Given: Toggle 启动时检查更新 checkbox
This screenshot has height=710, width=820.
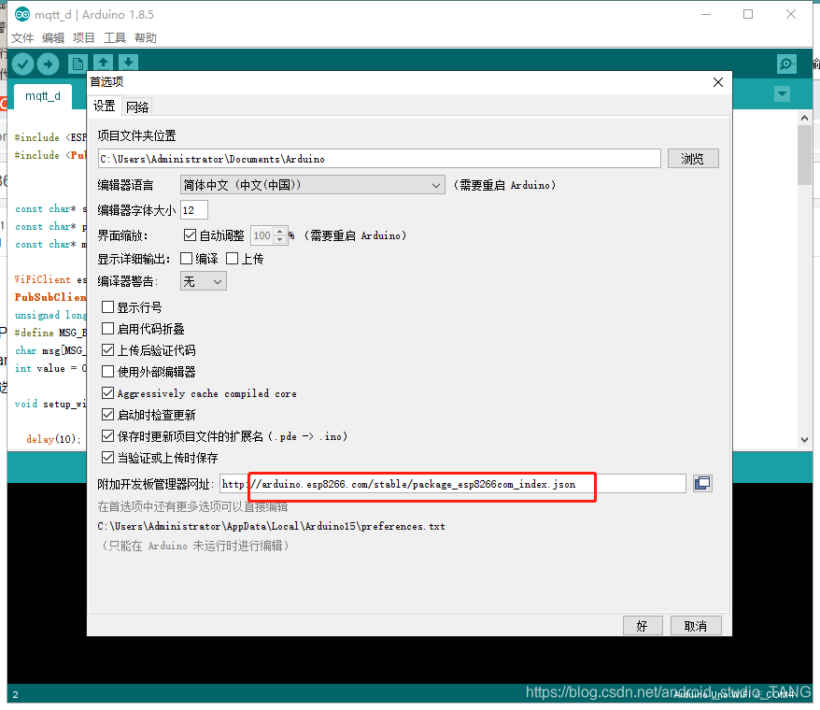Looking at the screenshot, I should coord(107,415).
